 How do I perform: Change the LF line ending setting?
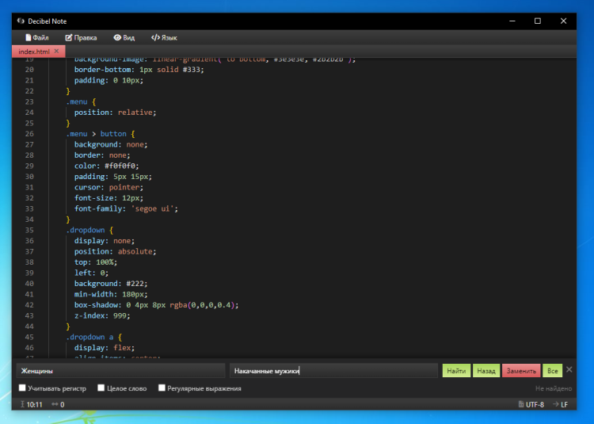click(x=560, y=404)
